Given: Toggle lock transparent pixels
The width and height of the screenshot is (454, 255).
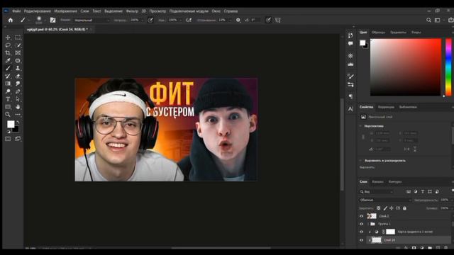Looking at the screenshot, I should tap(378, 208).
